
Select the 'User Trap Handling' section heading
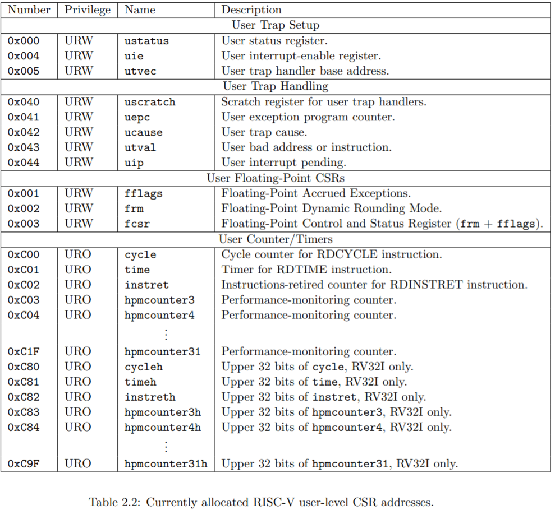point(276,86)
